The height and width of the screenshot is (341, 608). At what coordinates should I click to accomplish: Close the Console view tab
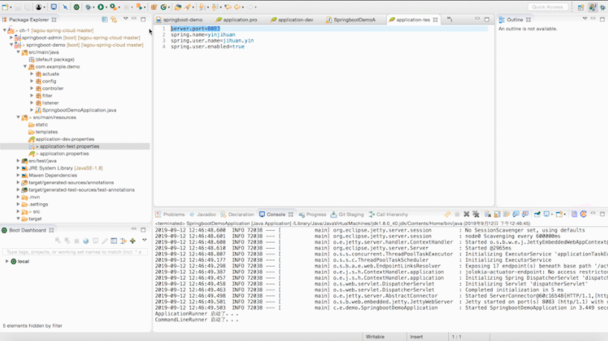(x=291, y=214)
